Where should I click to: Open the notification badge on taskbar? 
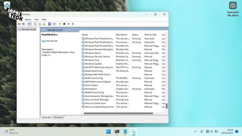click(x=237, y=131)
